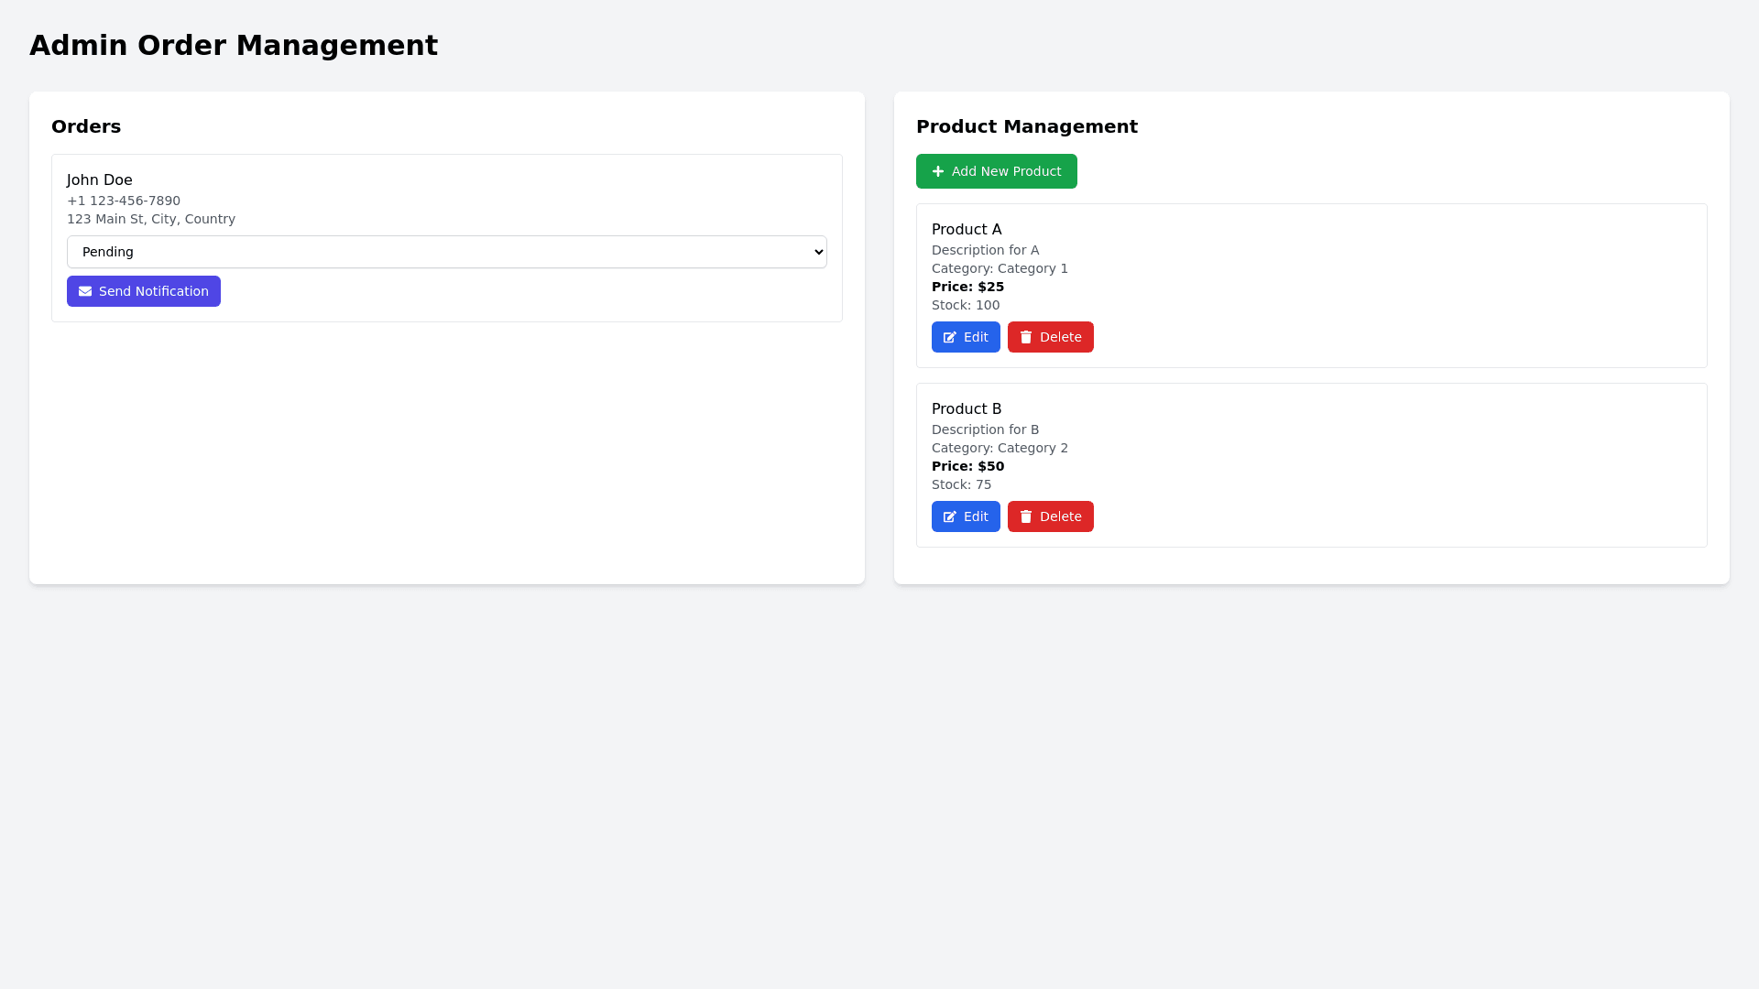The height and width of the screenshot is (989, 1759).
Task: Click trash icon for Product B
Action: click(1026, 516)
